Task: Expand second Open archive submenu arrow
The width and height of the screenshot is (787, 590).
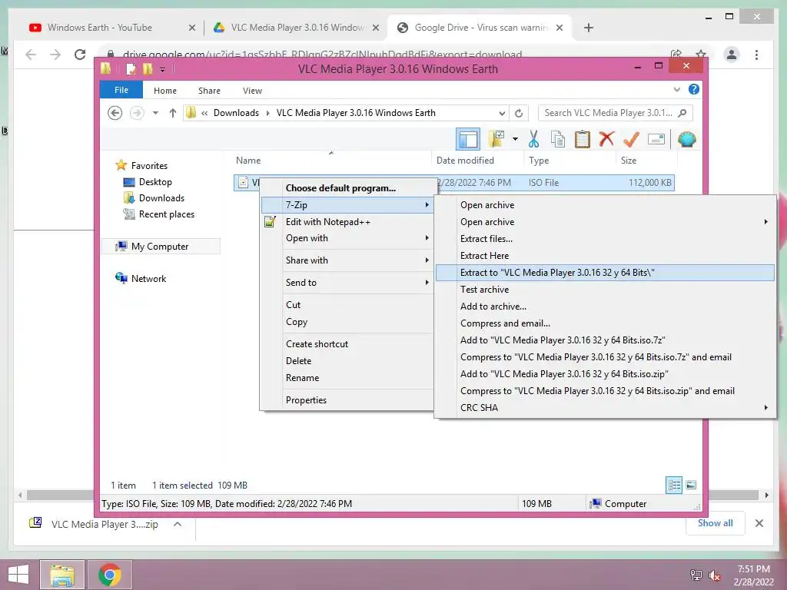Action: [x=765, y=222]
